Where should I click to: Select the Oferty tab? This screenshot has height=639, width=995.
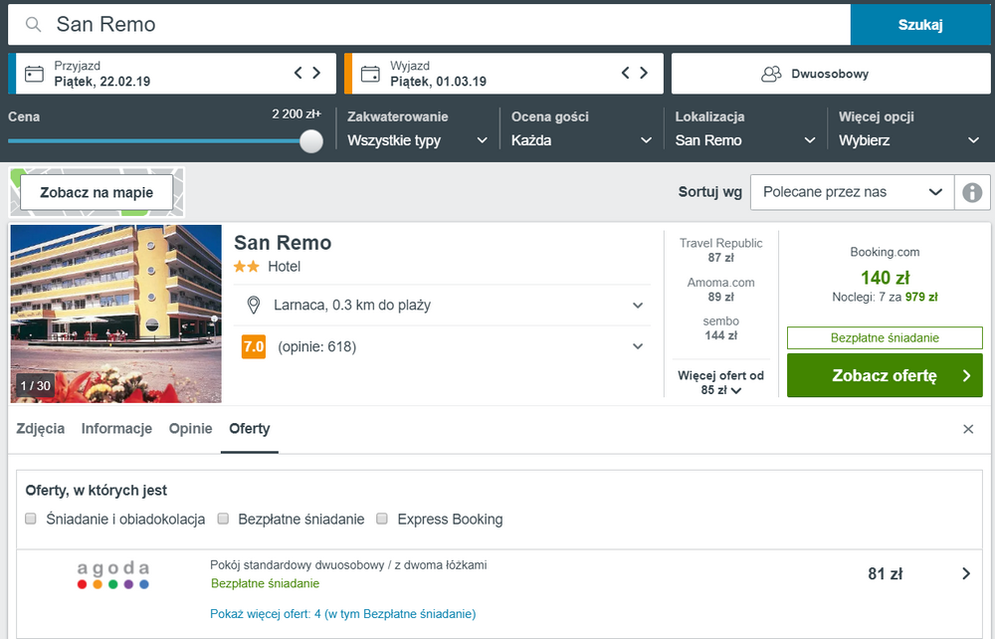pos(250,429)
